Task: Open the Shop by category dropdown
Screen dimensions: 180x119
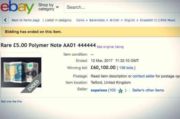Action: [48, 7]
